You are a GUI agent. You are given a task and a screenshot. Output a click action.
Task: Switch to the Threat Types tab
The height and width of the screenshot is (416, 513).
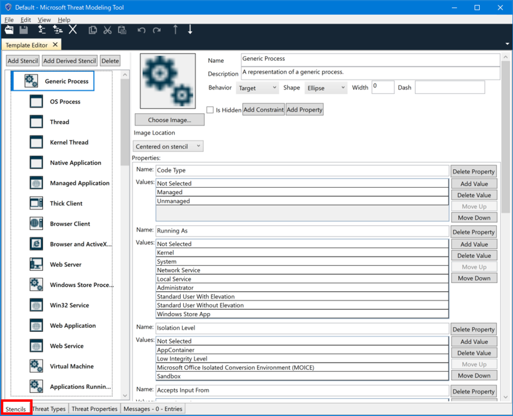click(49, 409)
